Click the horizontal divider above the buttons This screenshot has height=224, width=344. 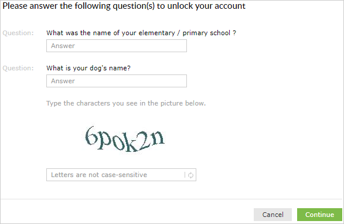coord(171,199)
